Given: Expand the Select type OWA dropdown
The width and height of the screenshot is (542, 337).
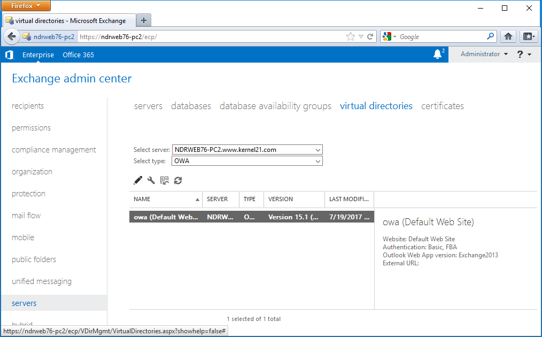Looking at the screenshot, I should click(x=247, y=161).
